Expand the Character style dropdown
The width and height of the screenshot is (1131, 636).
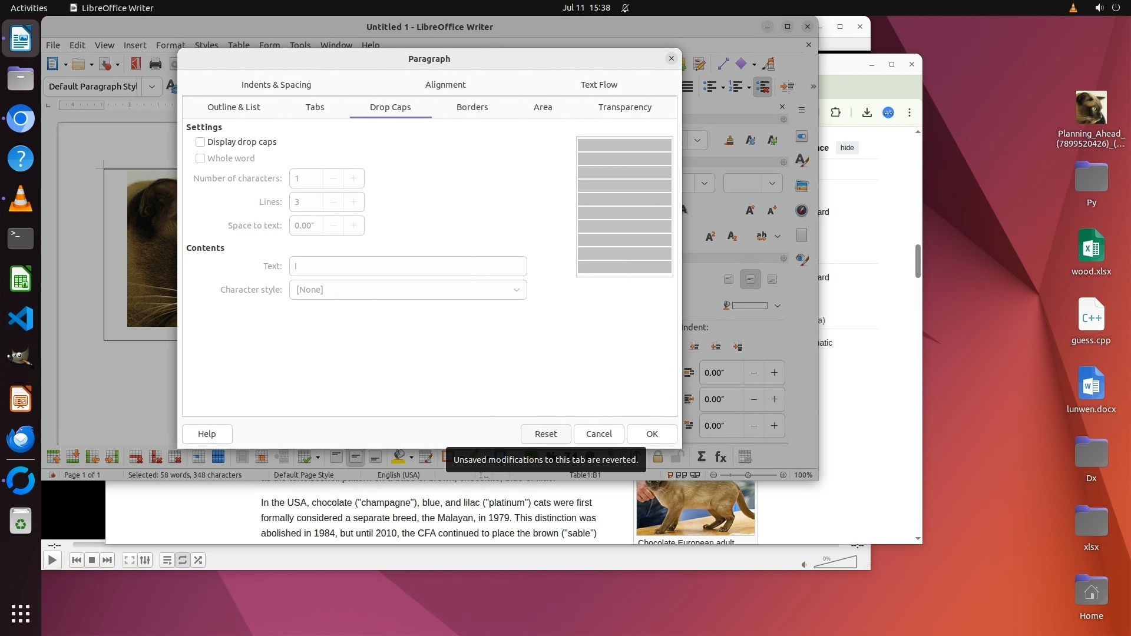516,290
